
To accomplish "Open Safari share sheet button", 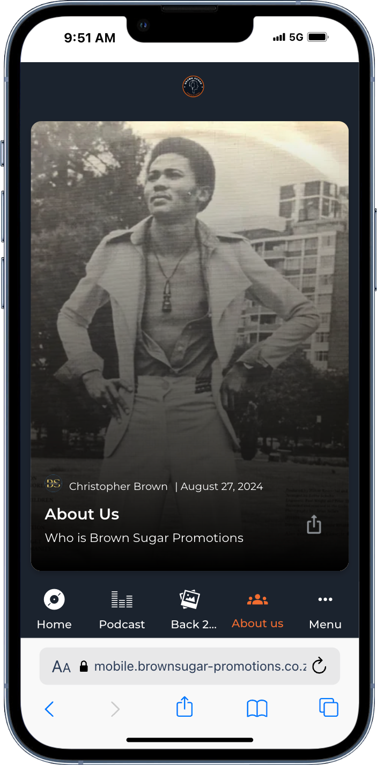I will click(x=184, y=706).
